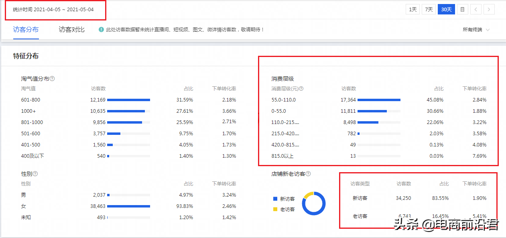Enable the 1天 time range
Viewport: 506px width, 238px height.
pyautogui.click(x=413, y=9)
